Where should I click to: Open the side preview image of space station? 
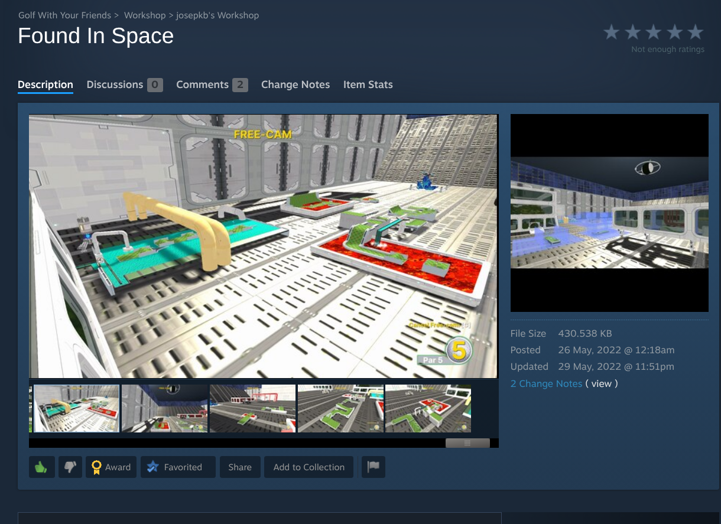(x=609, y=213)
